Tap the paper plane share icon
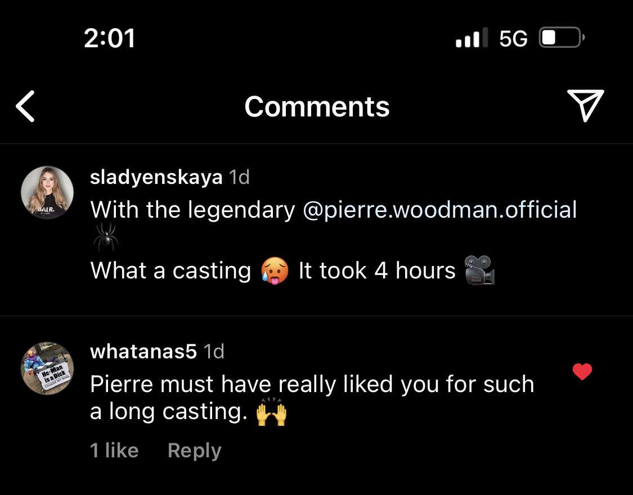633x495 pixels. tap(585, 105)
